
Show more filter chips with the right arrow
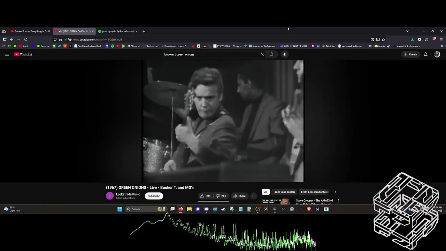tap(335, 192)
